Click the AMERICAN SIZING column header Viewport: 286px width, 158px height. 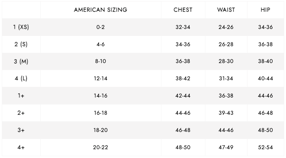pos(100,10)
